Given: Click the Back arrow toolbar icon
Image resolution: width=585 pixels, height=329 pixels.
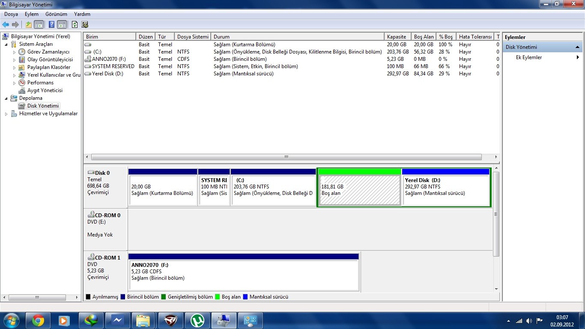Looking at the screenshot, I should pos(6,24).
